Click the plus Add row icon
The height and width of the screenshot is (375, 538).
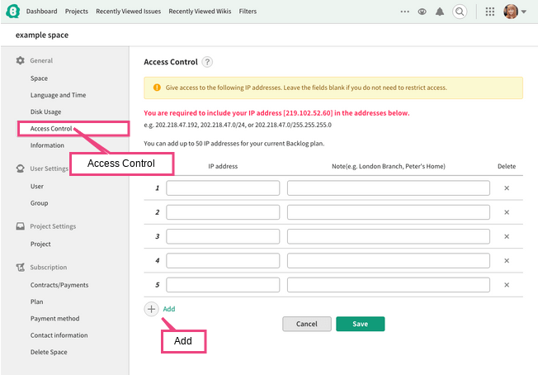point(151,309)
